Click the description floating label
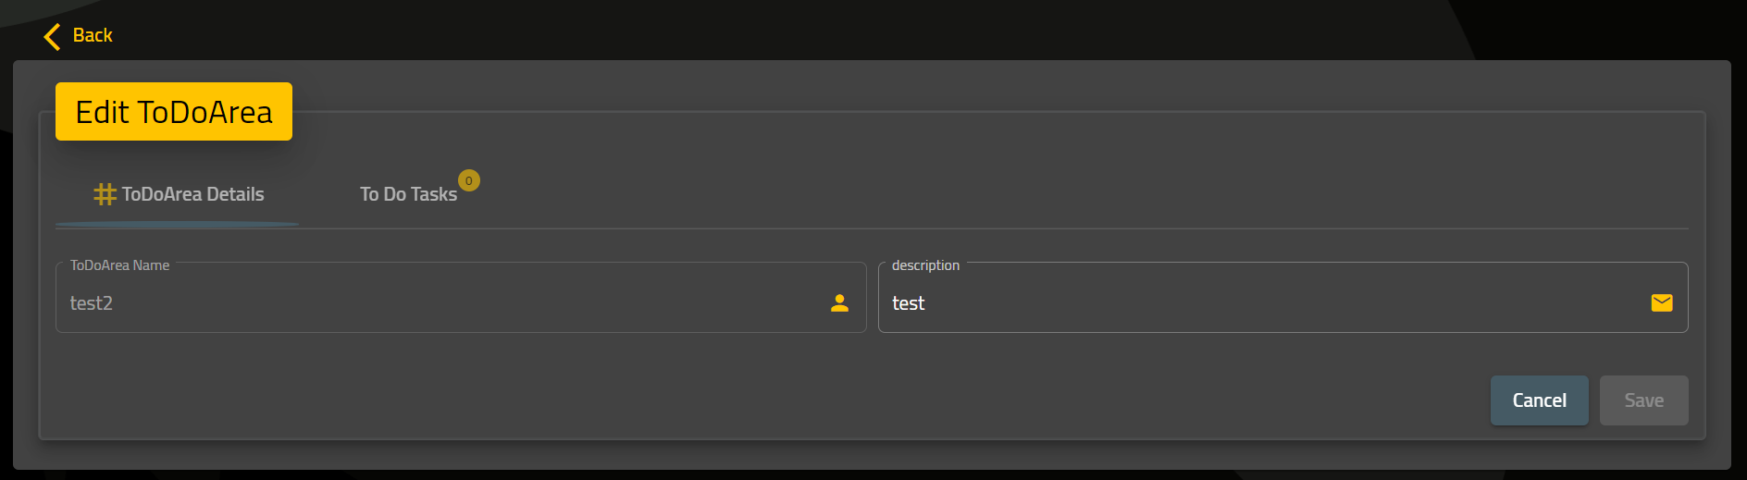The width and height of the screenshot is (1747, 480). point(925,265)
